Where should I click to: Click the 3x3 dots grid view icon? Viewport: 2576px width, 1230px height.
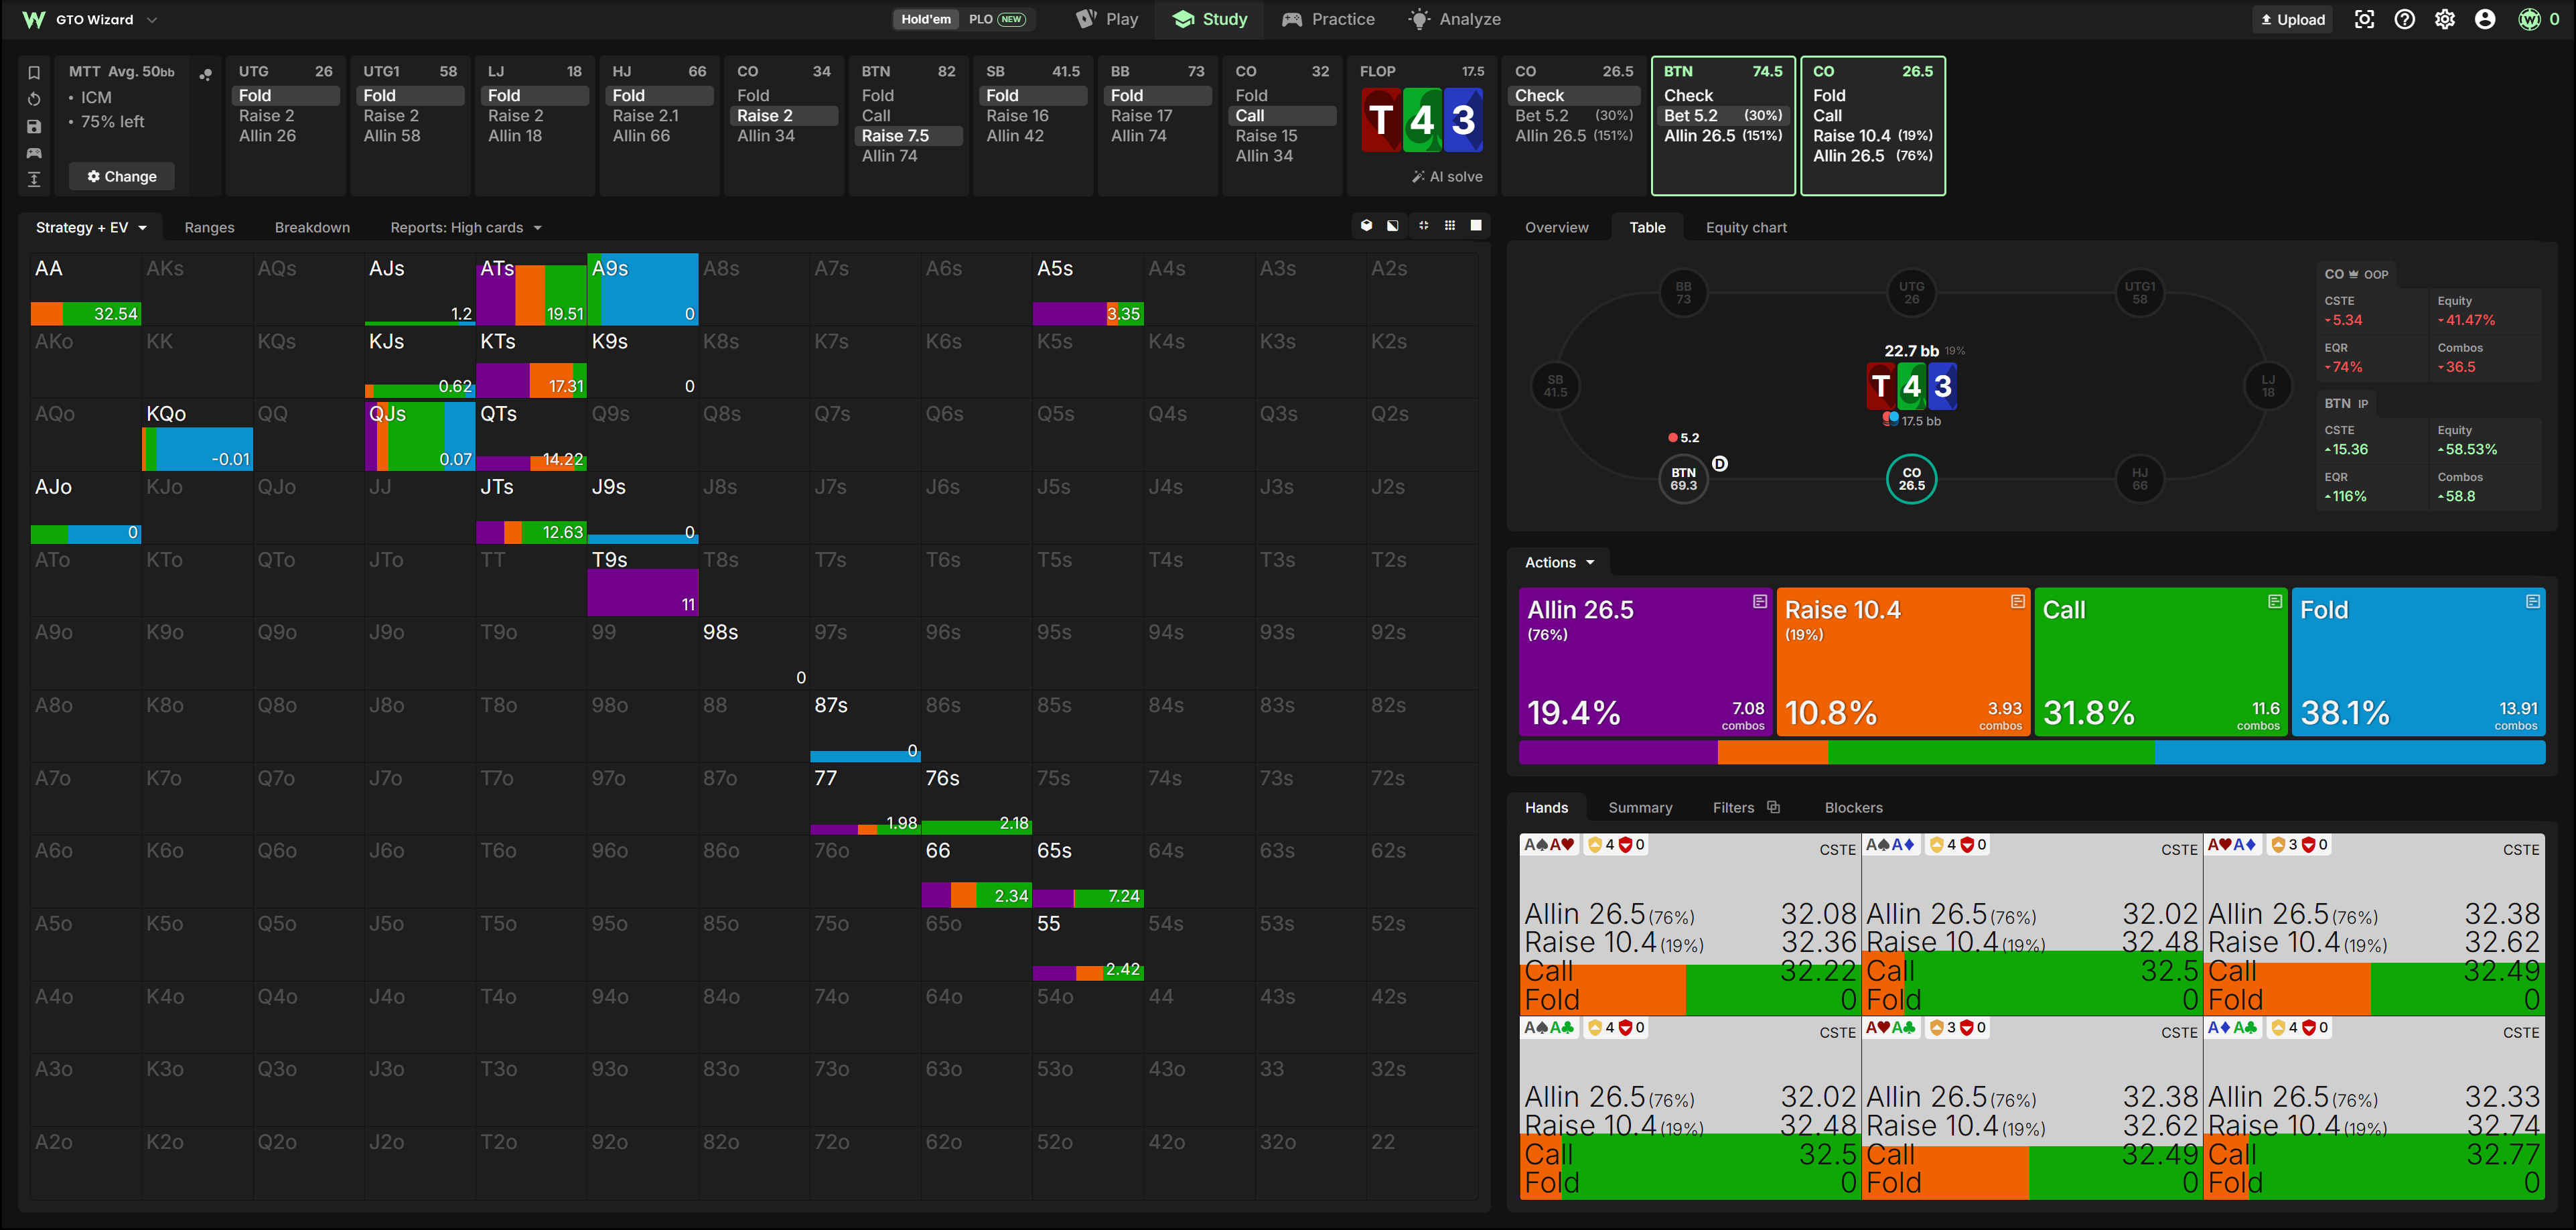1450,226
